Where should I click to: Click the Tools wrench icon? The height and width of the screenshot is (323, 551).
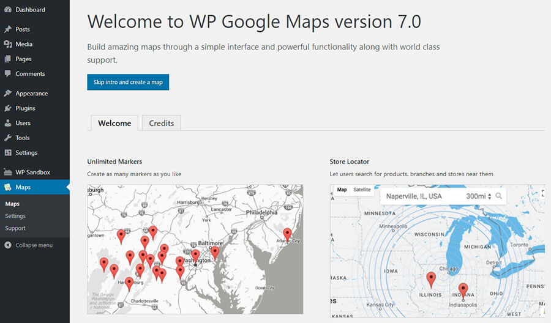[8, 138]
